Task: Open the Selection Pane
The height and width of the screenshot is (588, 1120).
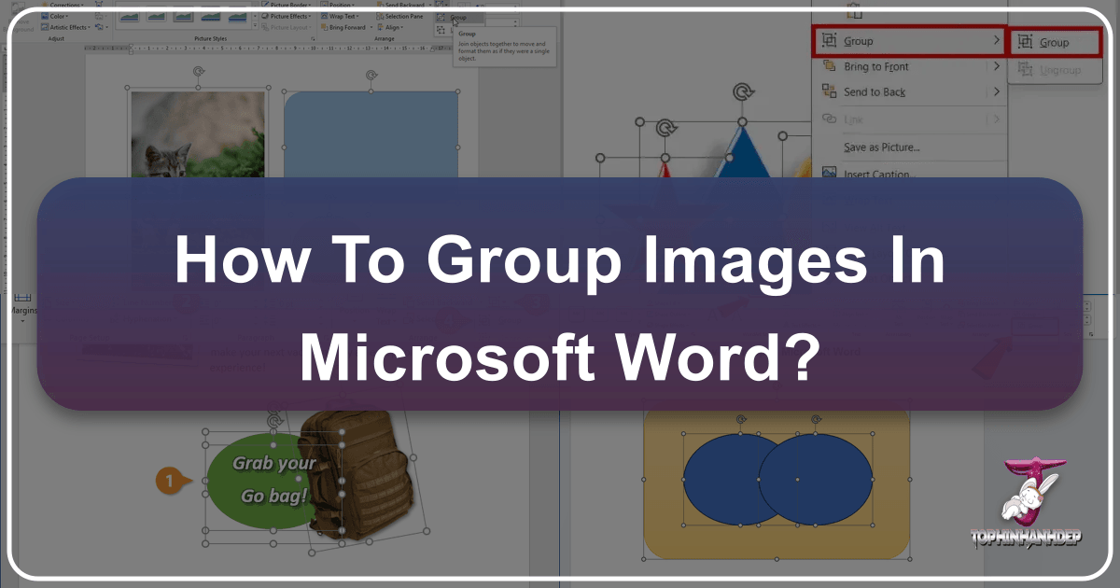Action: [x=401, y=16]
